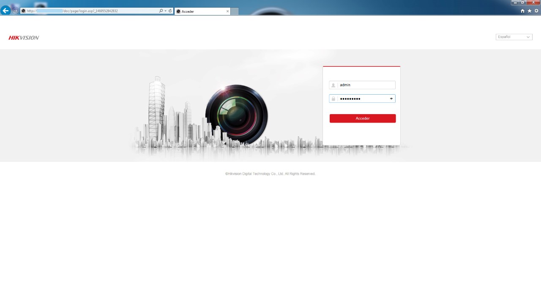541x293 pixels.
Task: Click the password input field
Action: click(x=362, y=99)
